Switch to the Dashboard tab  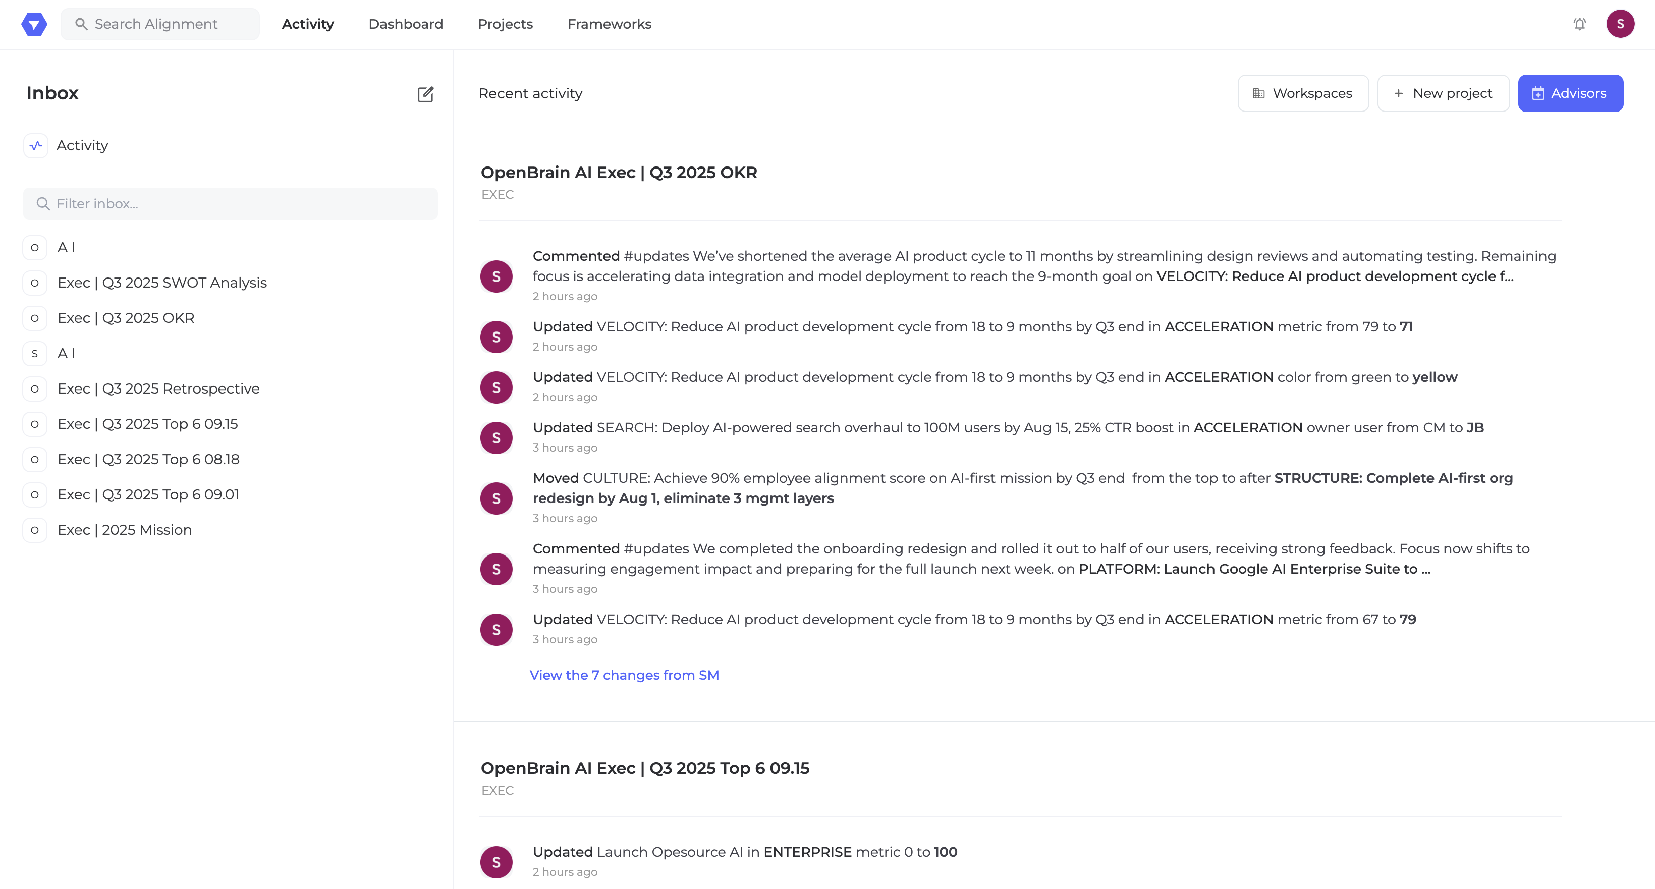point(405,24)
